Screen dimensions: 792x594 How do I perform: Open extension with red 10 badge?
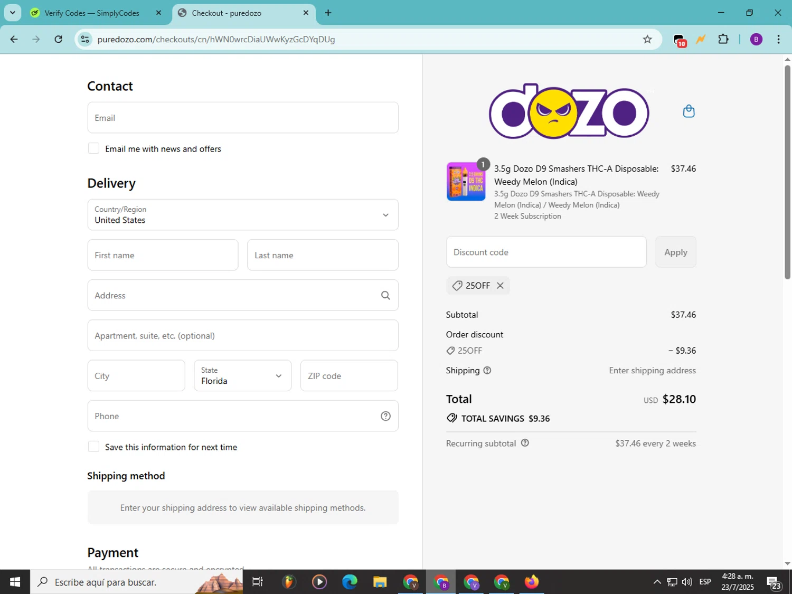[680, 40]
